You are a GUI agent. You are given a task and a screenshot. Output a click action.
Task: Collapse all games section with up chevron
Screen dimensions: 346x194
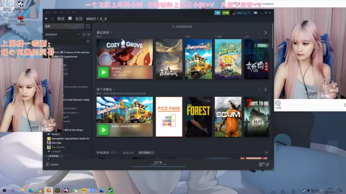coord(266,153)
